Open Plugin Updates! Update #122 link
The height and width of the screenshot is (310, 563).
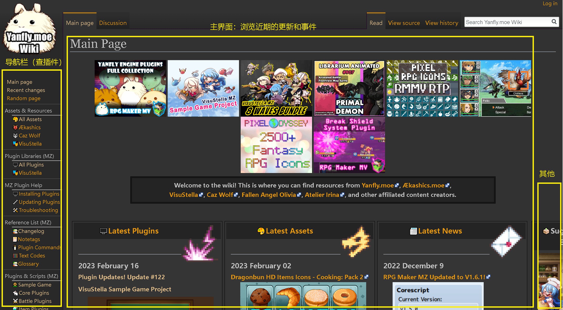point(121,277)
